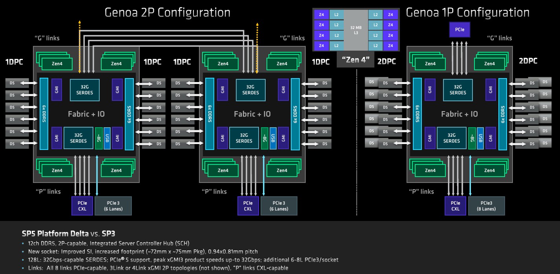Image resolution: width=560 pixels, height=274 pixels.
Task: Click the '2DPC' label right of the 1P socket
Action: click(528, 62)
